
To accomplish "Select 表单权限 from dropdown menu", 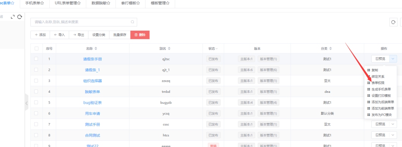I will [x=378, y=83].
